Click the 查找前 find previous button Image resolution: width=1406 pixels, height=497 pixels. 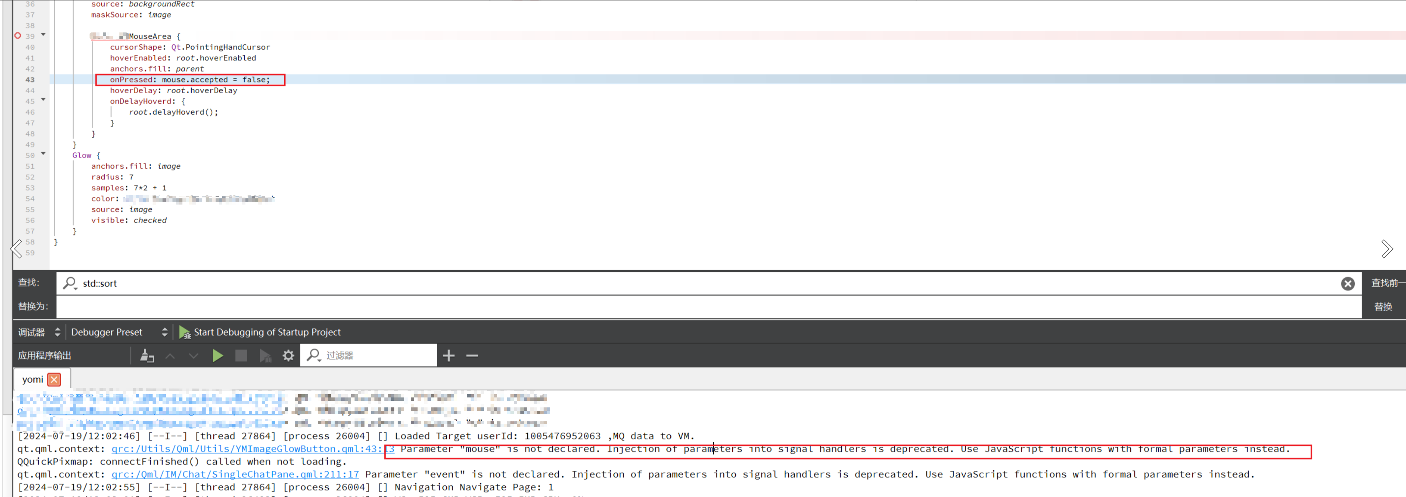pos(1388,283)
